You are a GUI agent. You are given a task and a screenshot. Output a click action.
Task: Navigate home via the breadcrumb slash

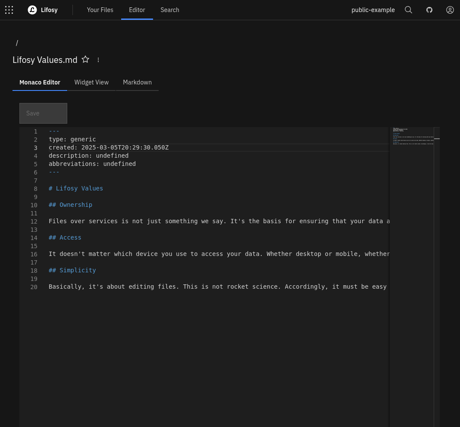coord(17,43)
